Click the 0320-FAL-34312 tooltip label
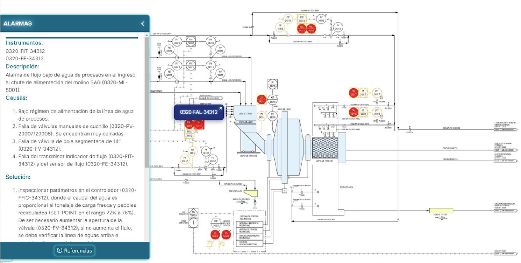 coord(199,112)
